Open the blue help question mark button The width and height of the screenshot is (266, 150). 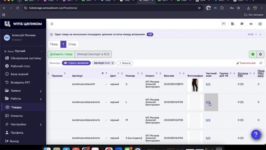(x=256, y=135)
